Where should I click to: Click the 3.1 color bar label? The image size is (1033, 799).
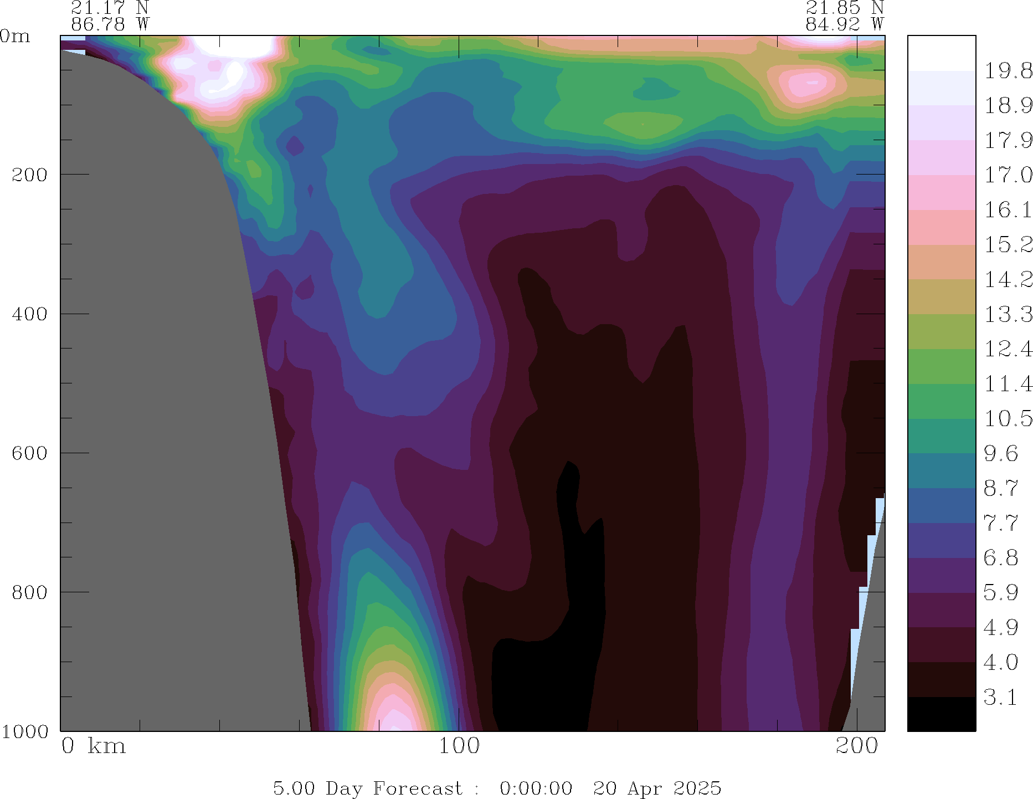point(1000,698)
